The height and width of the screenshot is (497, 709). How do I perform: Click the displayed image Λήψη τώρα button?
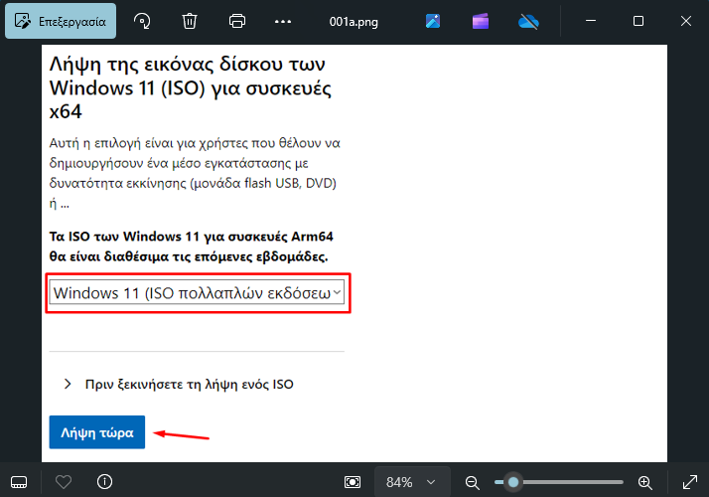click(97, 432)
